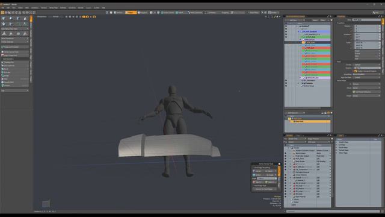Switch to Polygons selection mode
Viewport: 385px width, 217px height.
coord(143,12)
